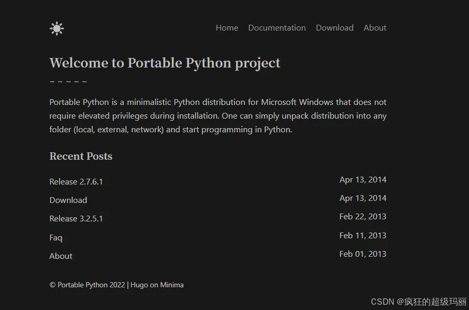Open the Release 2.7.6.1 post
469x310 pixels.
tap(76, 182)
